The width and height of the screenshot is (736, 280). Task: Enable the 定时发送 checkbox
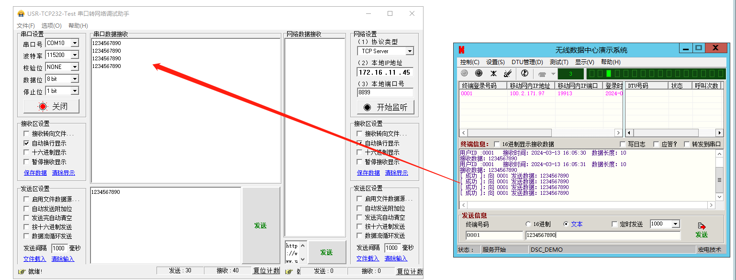[x=615, y=224]
